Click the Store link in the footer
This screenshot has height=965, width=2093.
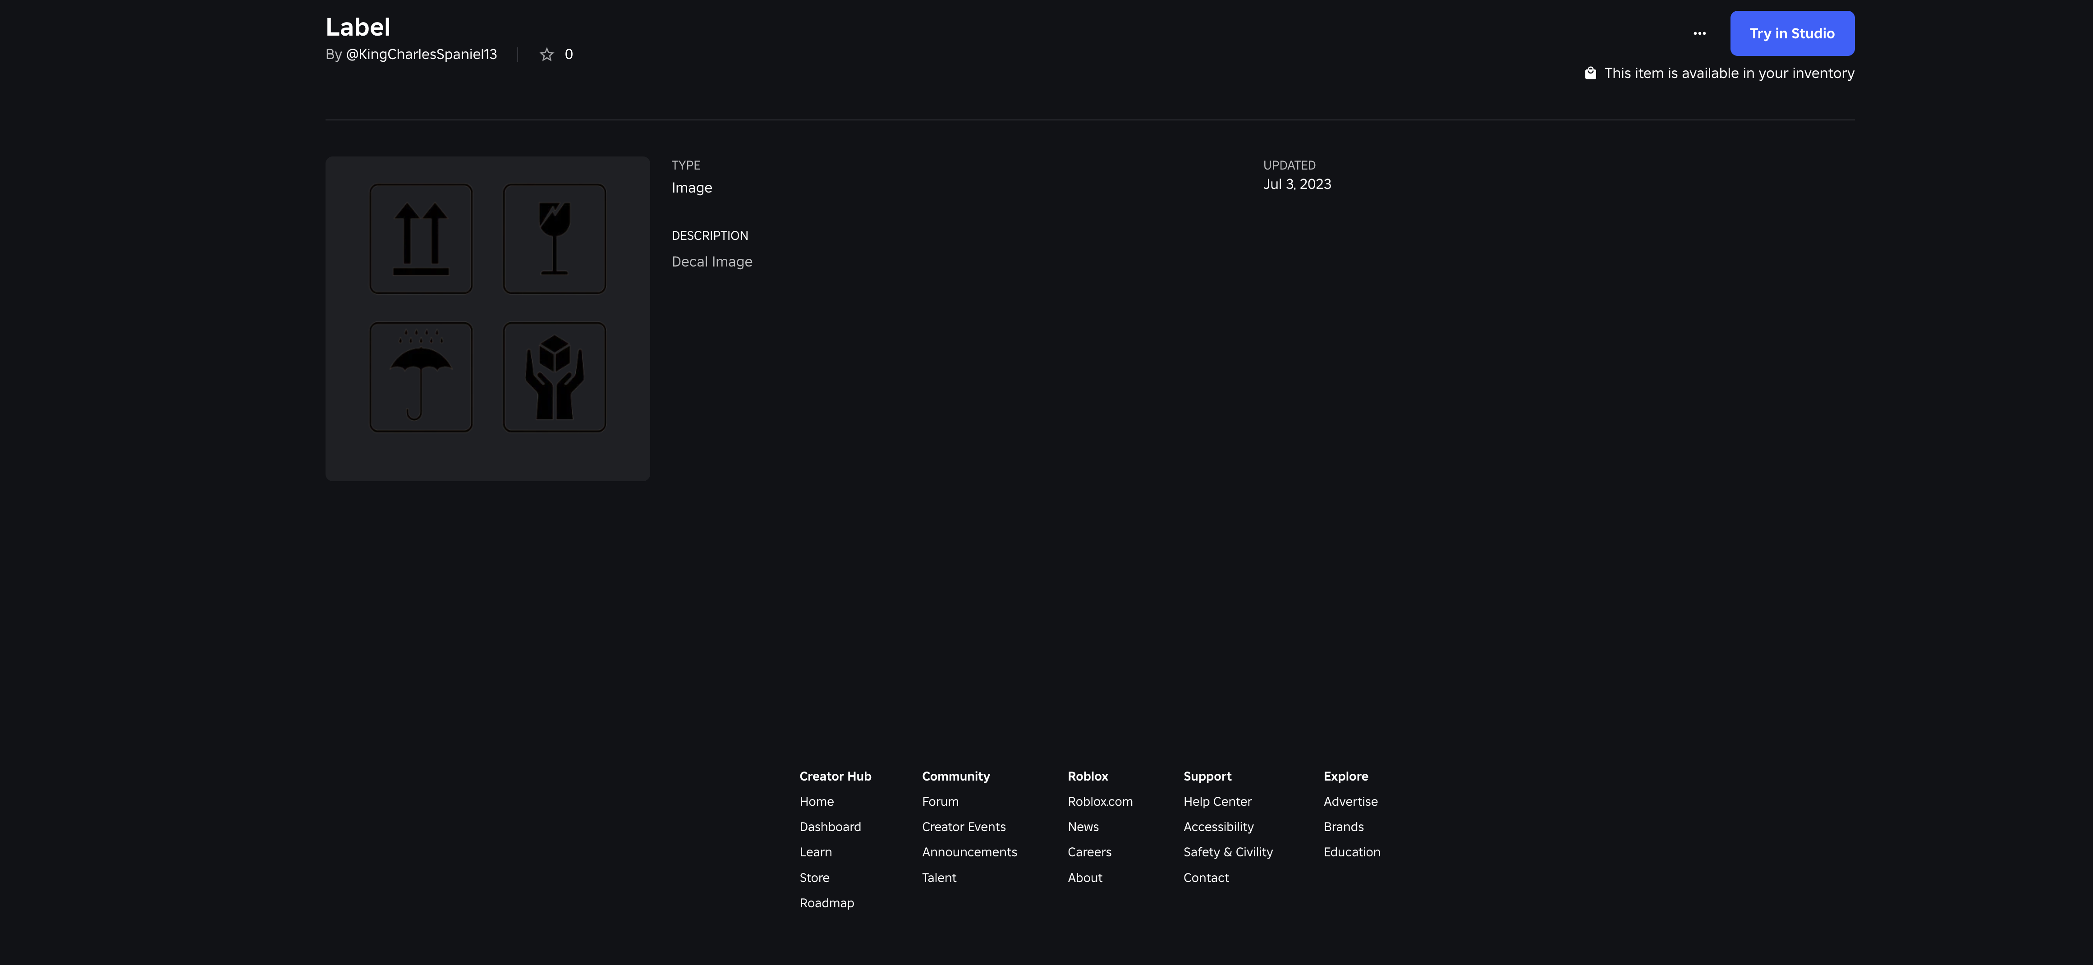tap(814, 878)
